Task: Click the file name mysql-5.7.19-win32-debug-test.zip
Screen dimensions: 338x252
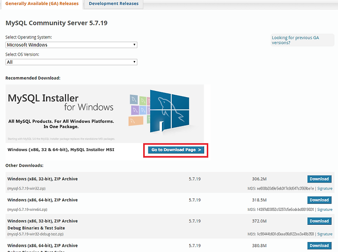Action: (35, 234)
